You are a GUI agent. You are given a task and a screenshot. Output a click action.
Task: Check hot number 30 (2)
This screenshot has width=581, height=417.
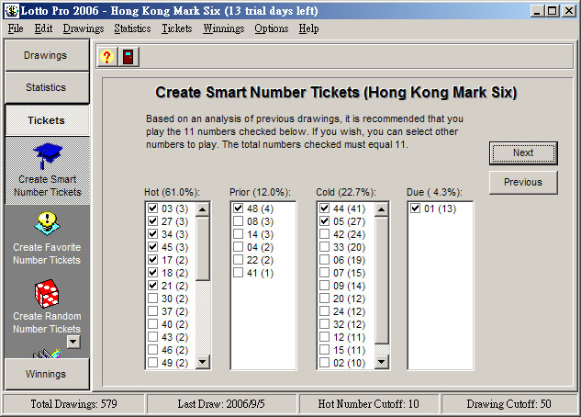152,299
